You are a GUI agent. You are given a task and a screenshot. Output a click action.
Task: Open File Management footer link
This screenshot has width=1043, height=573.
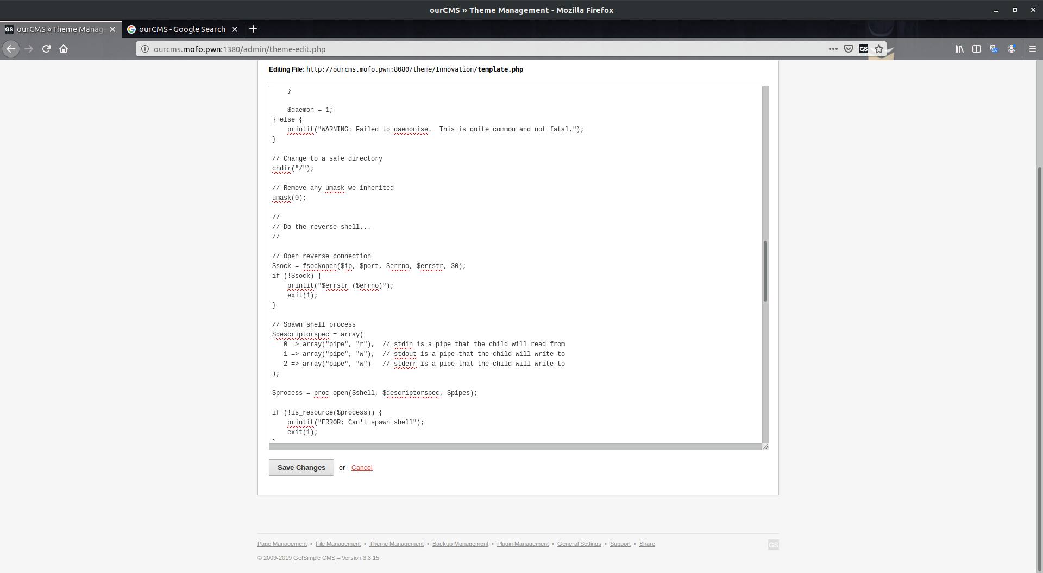(338, 544)
